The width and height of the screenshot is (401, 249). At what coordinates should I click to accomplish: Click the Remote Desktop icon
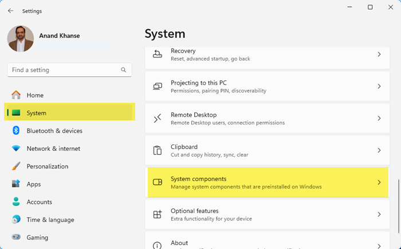coord(158,118)
